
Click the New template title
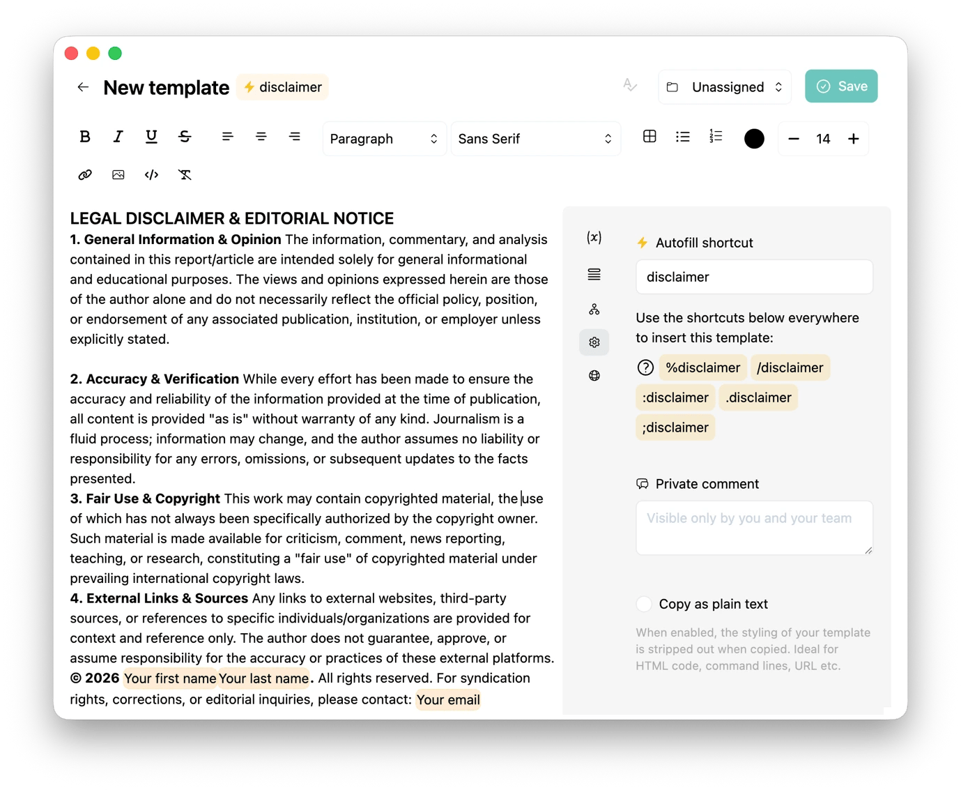tap(166, 87)
